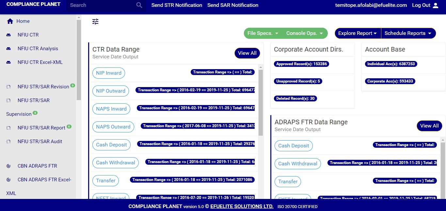Click the CTR Data Range list scrollbar
The height and width of the screenshot is (211, 446).
[x=261, y=103]
